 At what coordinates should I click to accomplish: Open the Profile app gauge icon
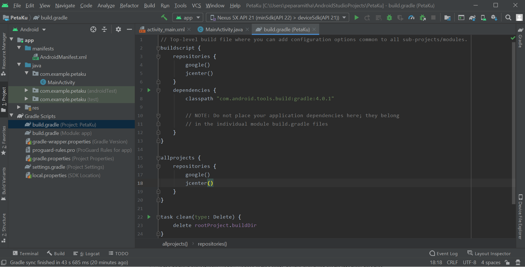coord(411,18)
